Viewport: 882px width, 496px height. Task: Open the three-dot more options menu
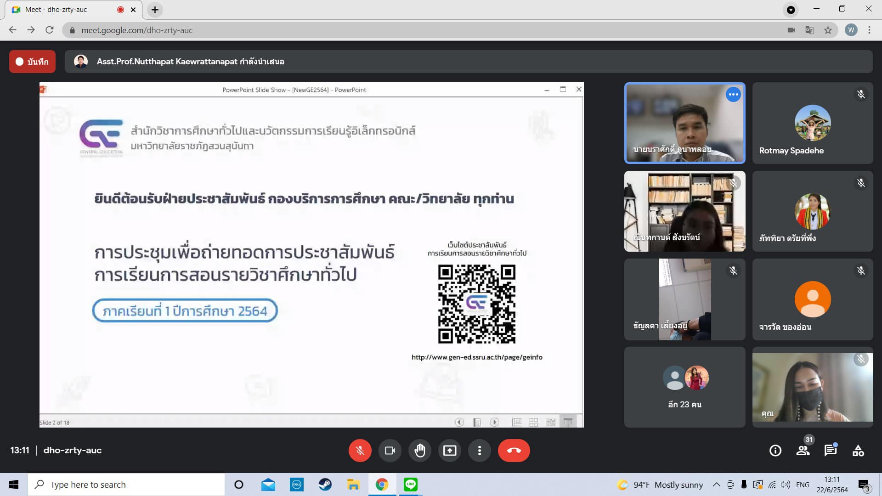click(479, 451)
